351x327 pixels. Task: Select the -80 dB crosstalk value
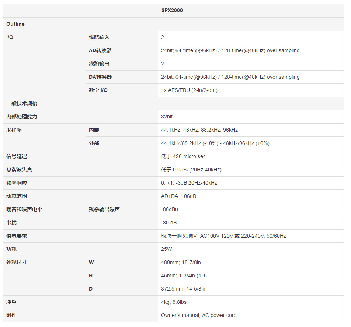[169, 223]
